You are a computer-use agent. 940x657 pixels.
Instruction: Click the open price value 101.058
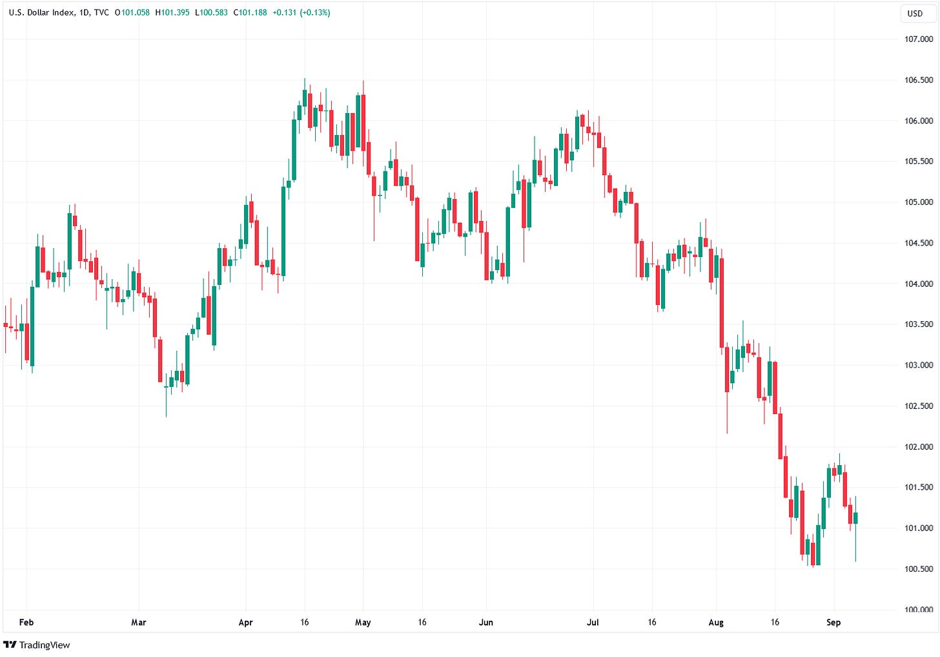click(135, 12)
